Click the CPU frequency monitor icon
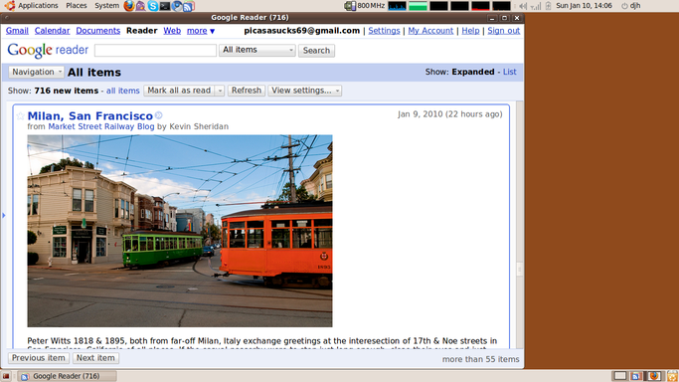 350,6
